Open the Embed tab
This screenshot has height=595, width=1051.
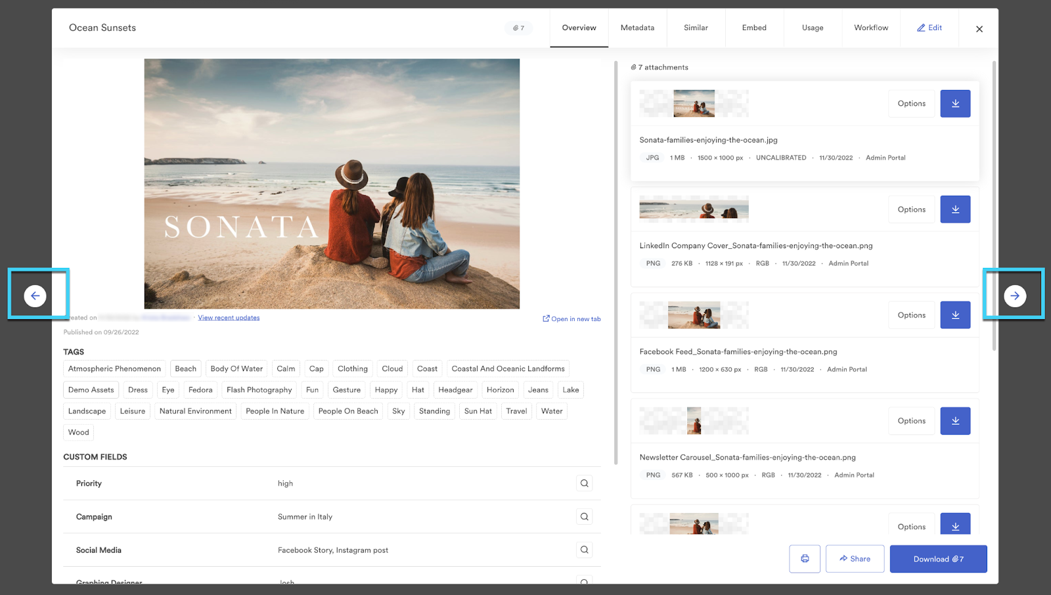754,28
